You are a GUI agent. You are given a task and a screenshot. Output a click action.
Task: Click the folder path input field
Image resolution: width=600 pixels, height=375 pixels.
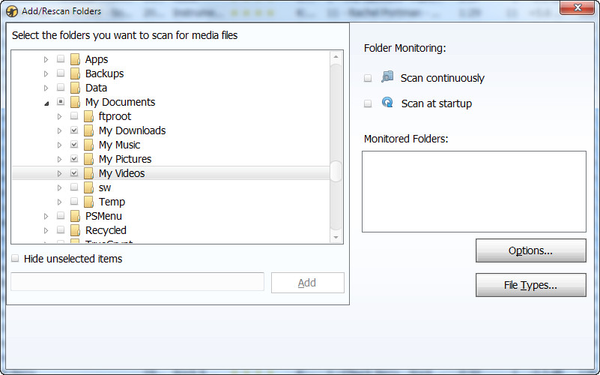(x=137, y=282)
